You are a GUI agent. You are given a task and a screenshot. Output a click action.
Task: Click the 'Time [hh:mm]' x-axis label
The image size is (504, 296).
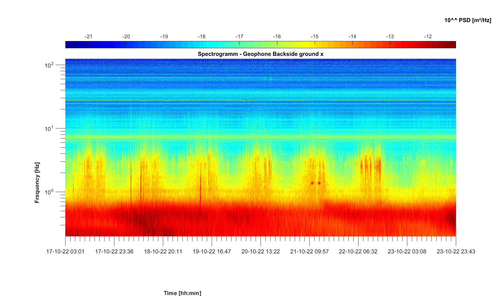pyautogui.click(x=182, y=293)
